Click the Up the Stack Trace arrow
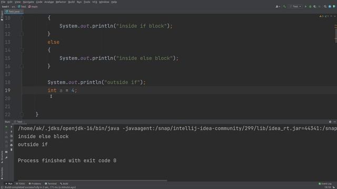Viewport: 337px width, 189px height. click(12, 127)
